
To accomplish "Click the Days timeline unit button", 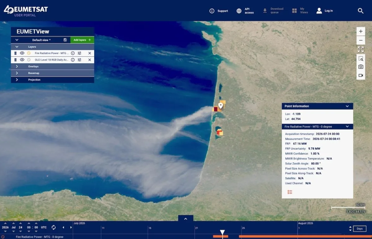I will [360, 229].
